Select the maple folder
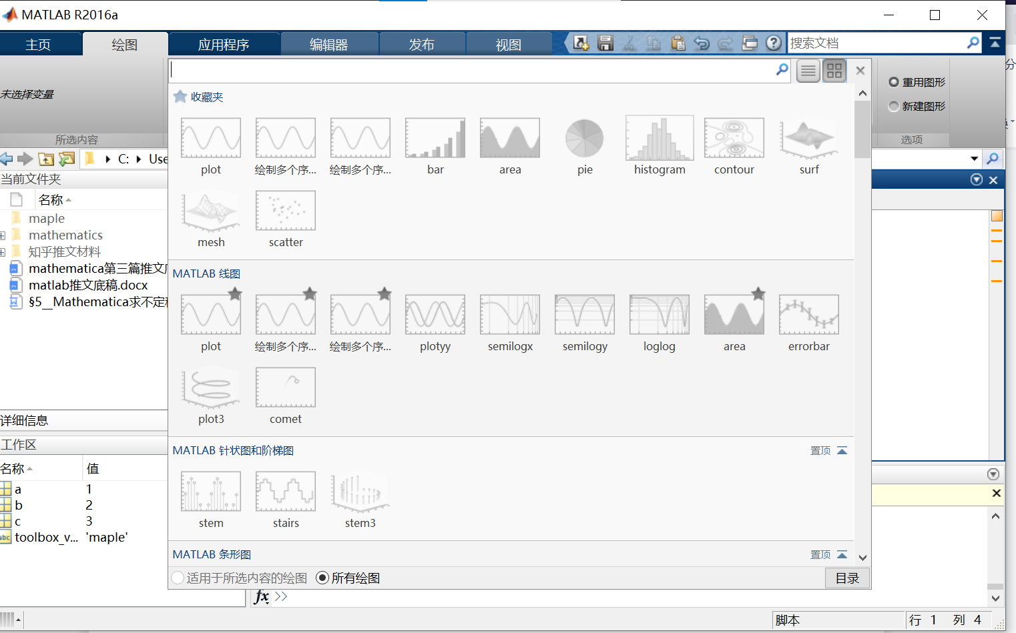 click(47, 219)
